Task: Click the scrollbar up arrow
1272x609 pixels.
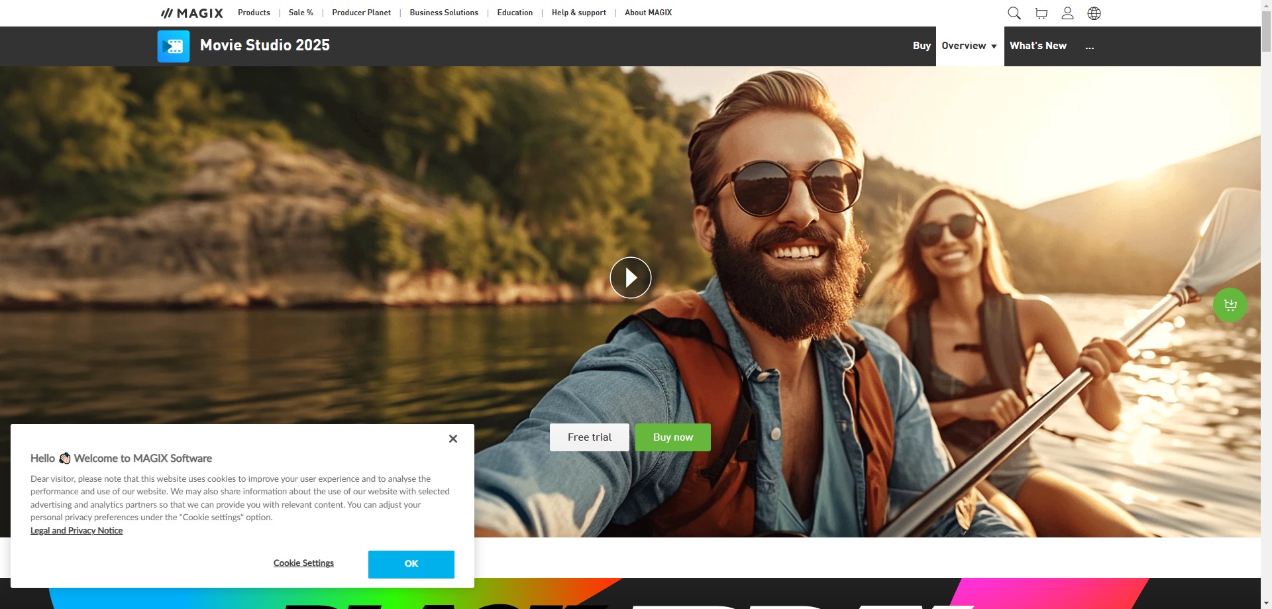Action: click(x=1266, y=5)
